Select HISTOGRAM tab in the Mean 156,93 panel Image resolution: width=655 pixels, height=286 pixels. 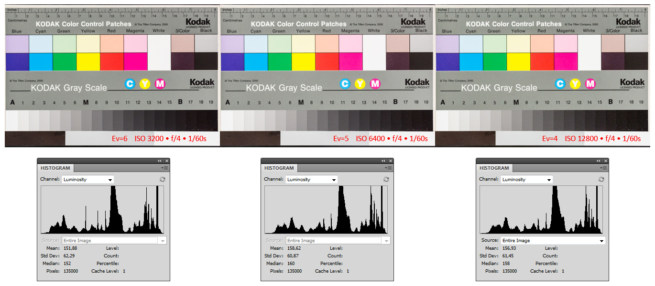click(494, 168)
